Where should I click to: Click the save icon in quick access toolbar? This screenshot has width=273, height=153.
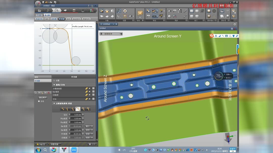[43, 2]
